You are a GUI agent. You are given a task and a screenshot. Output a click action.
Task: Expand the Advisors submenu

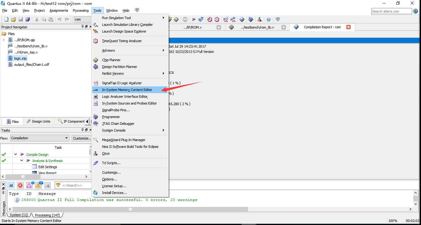pyautogui.click(x=130, y=50)
